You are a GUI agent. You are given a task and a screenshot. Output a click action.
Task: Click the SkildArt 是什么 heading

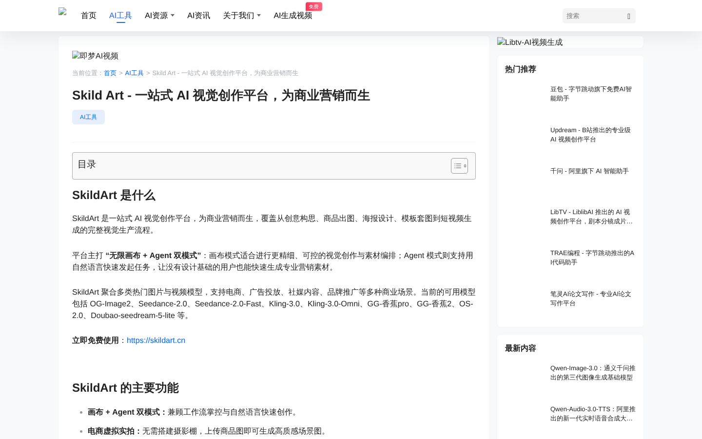[x=114, y=196]
